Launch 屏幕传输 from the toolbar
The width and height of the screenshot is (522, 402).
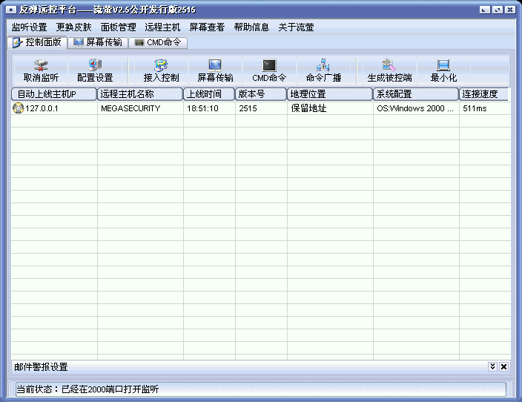(215, 70)
